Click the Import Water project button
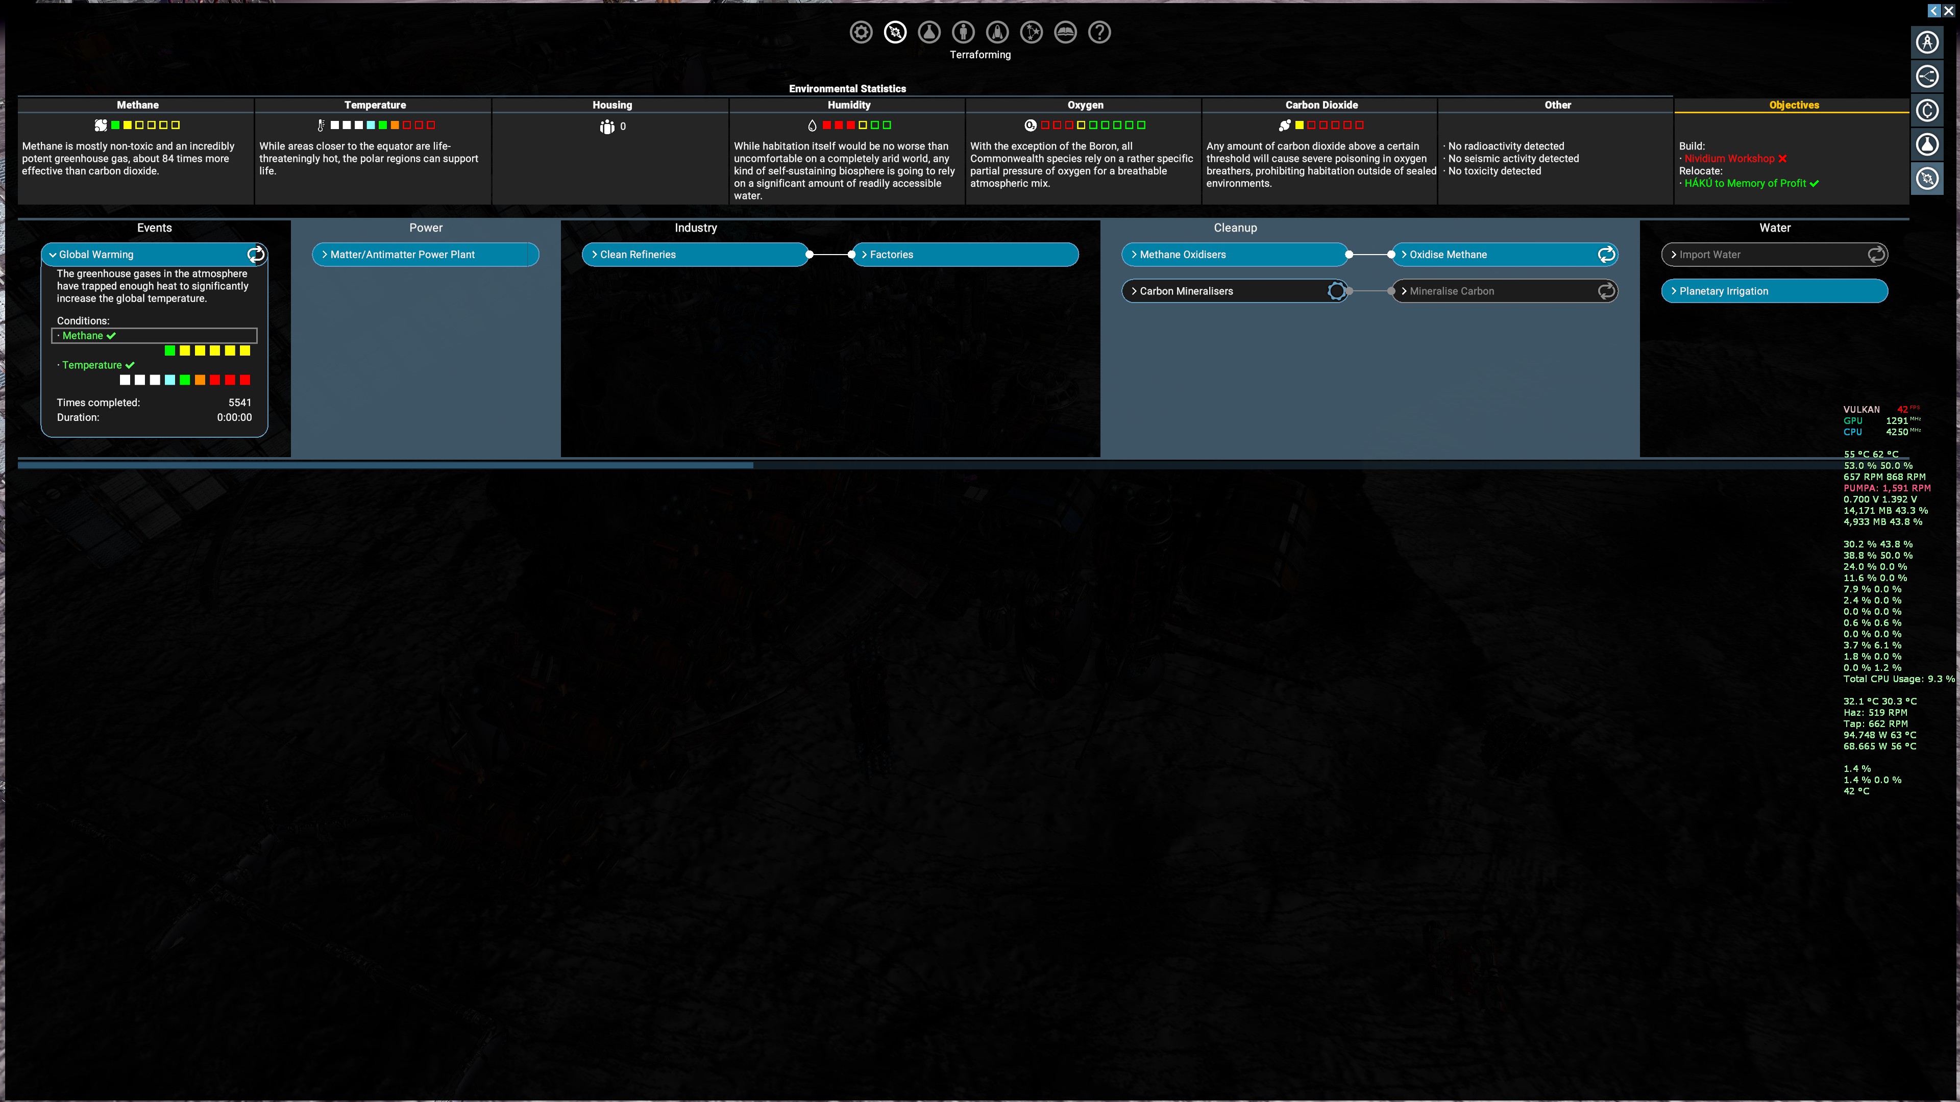Viewport: 1960px width, 1102px height. 1774,255
